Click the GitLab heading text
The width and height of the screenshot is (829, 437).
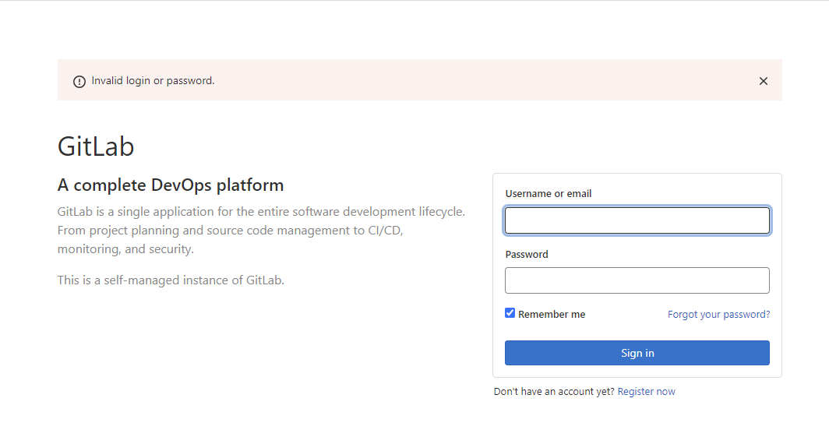coord(96,146)
